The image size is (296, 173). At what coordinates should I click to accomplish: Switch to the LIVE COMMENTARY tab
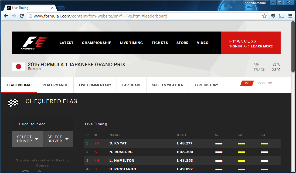95,85
